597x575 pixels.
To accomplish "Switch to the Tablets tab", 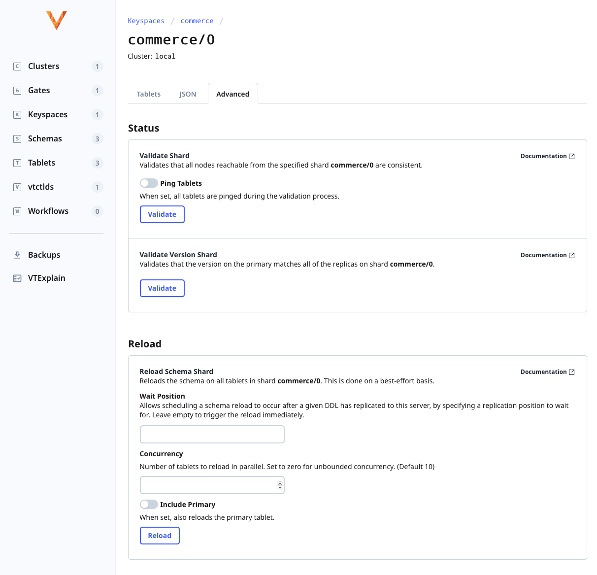I will coord(148,94).
